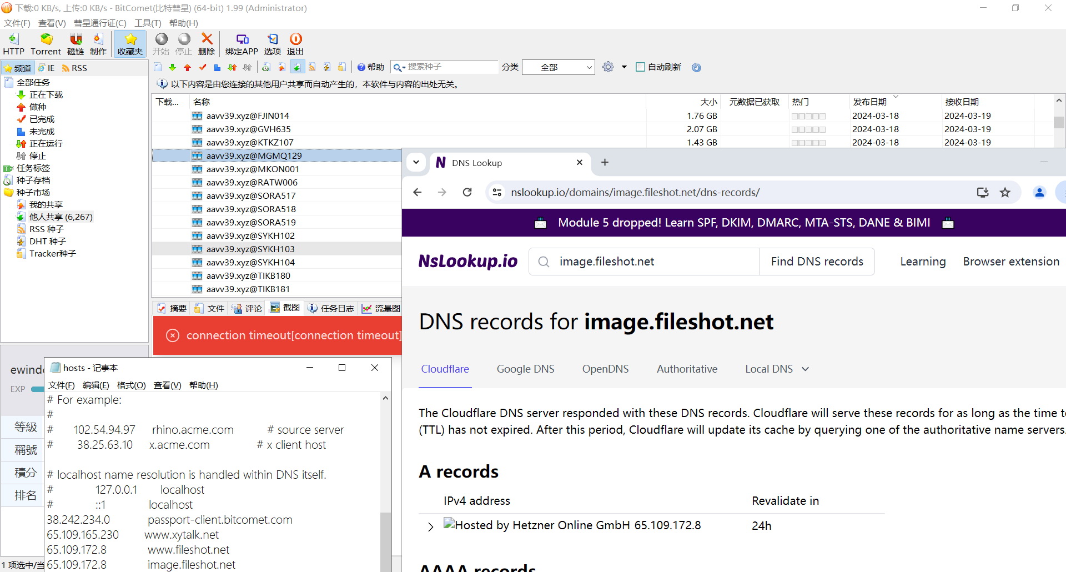Viewport: 1066px width, 572px height.
Task: Select 正在下载 in the task tree
Action: 46,94
